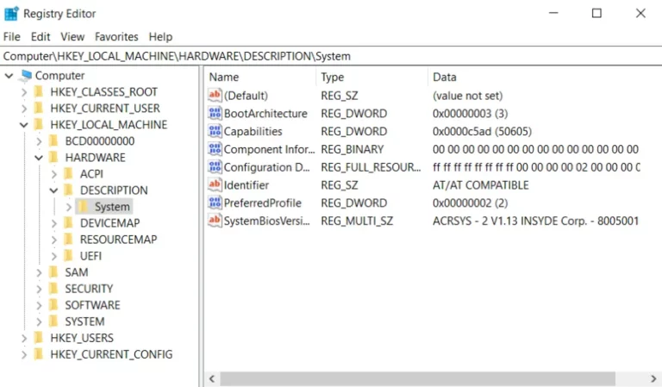
Task: Collapse the Computer root node
Action: pyautogui.click(x=9, y=76)
